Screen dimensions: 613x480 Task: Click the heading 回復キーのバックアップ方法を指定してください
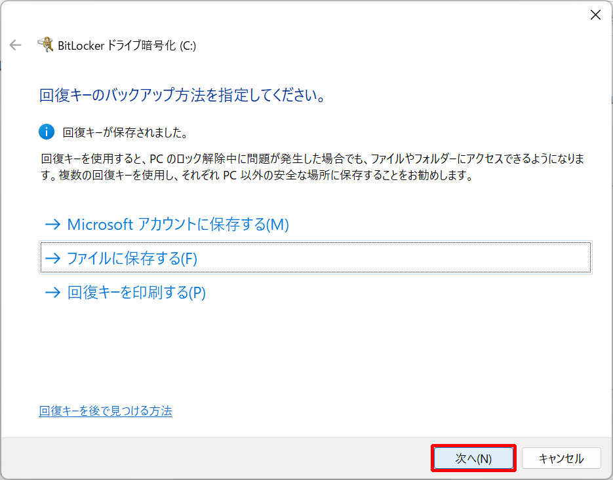click(182, 95)
